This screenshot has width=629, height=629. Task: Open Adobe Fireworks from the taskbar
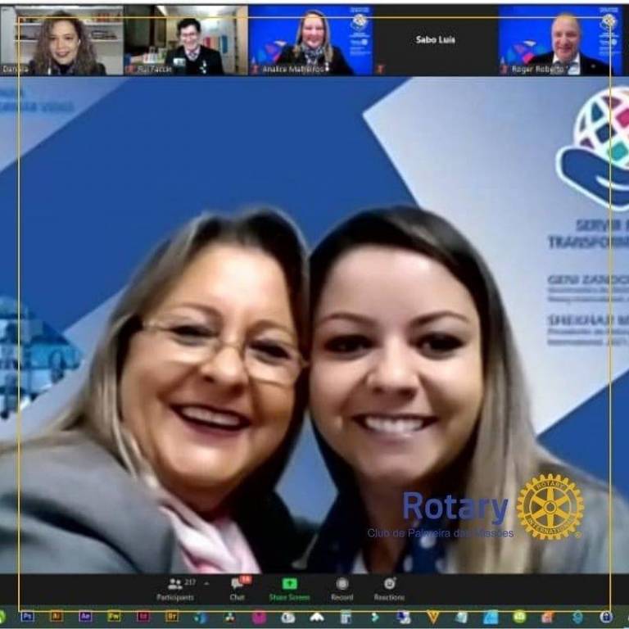coord(114,617)
